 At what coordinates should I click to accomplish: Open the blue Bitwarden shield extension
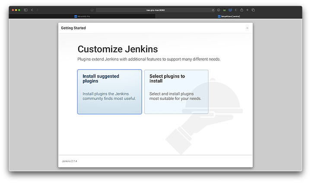tap(230, 10)
